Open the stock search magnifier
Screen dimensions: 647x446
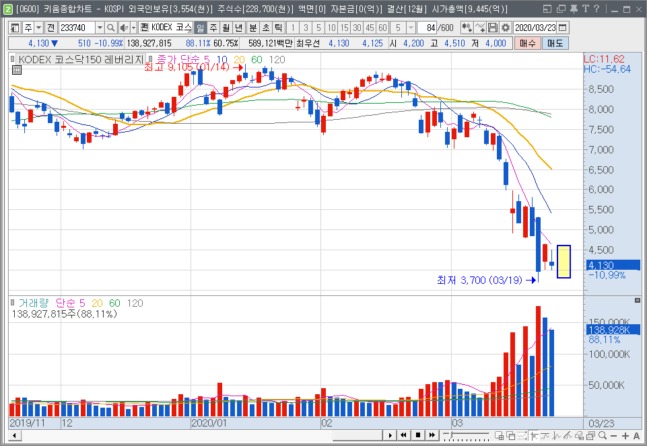[110, 28]
